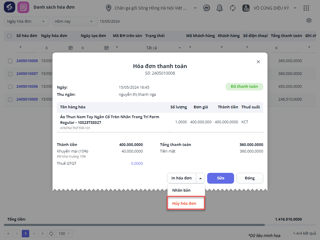Screen dimensions: 320x240
Task: Click the Mã ĐH trên sàn filter field
Action: (x=127, y=48)
